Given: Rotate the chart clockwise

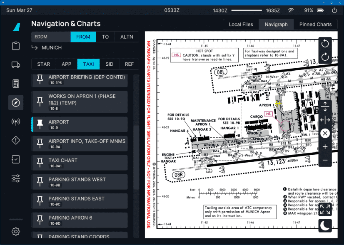Looking at the screenshot, I should (x=325, y=57).
